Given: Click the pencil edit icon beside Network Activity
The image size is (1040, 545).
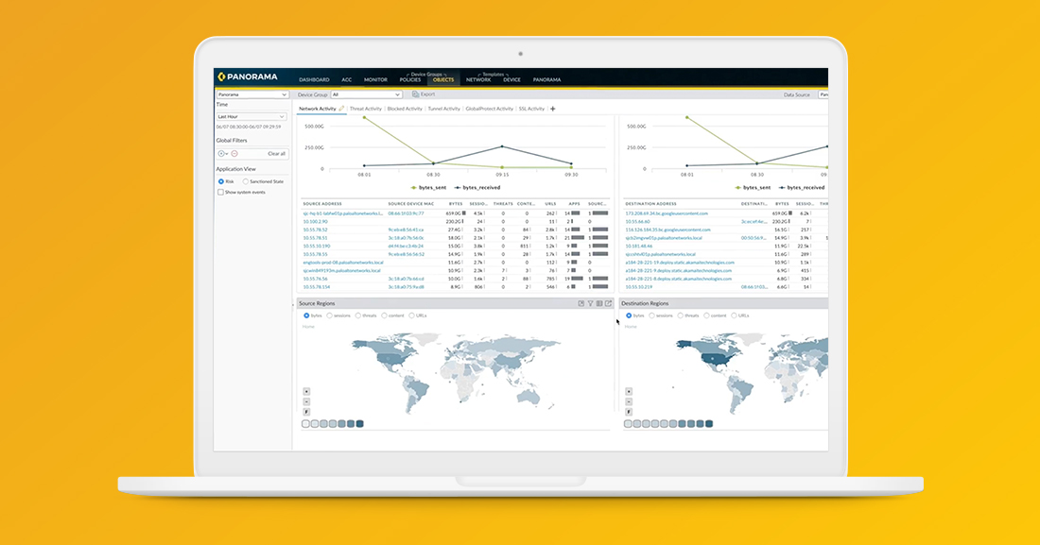Looking at the screenshot, I should [341, 109].
